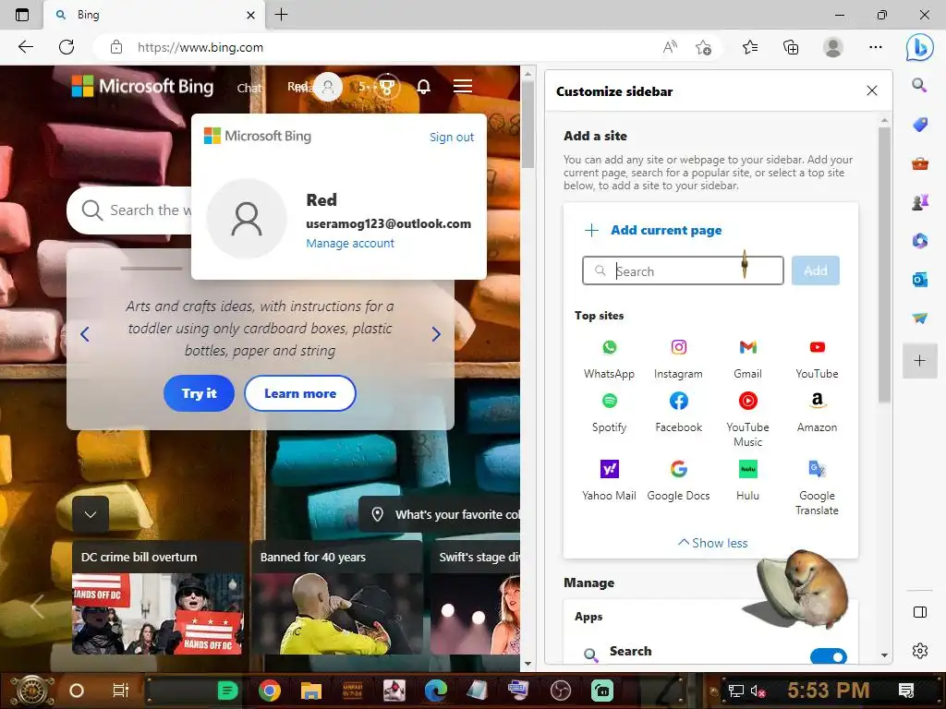Viewport: 946px width, 709px height.
Task: Click the sidebar site Search field
Action: (683, 270)
